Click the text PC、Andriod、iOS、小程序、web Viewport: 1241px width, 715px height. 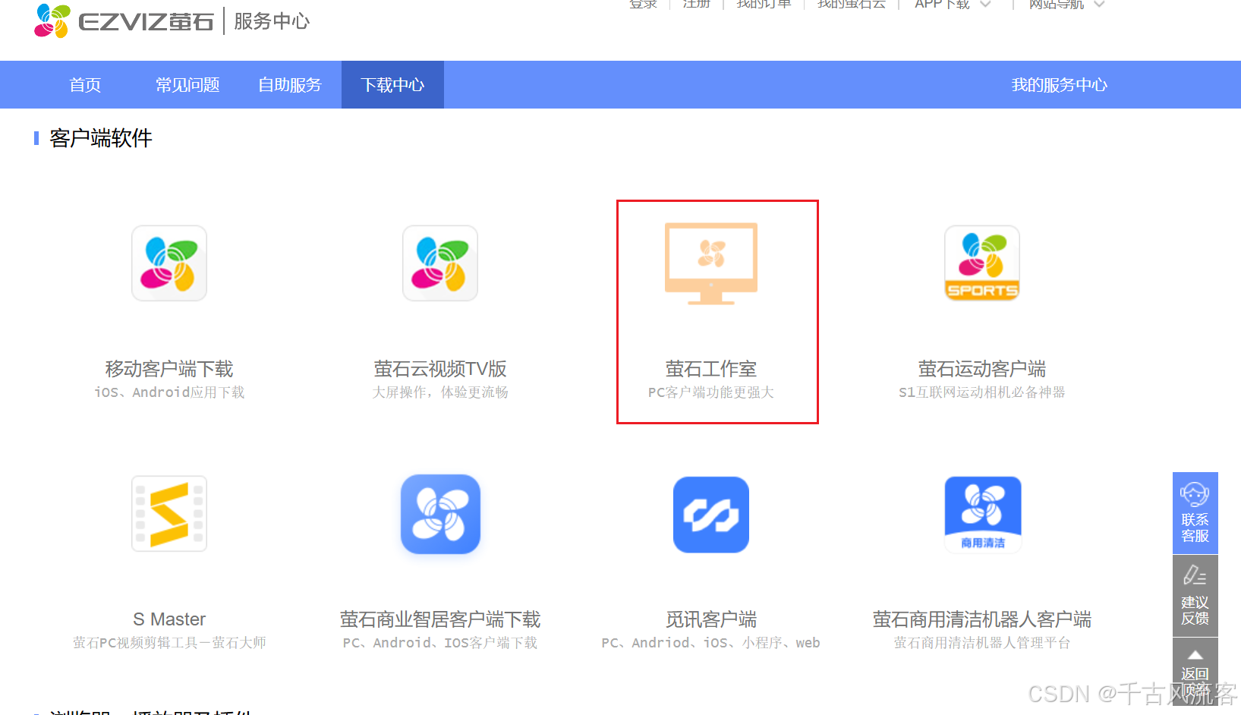click(x=711, y=643)
